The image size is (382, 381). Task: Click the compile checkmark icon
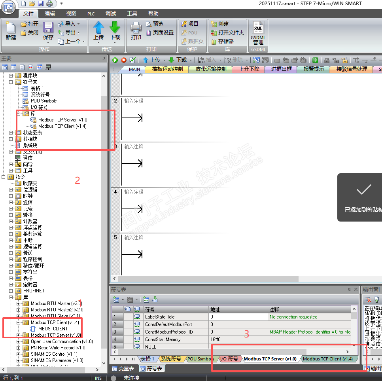[132, 60]
